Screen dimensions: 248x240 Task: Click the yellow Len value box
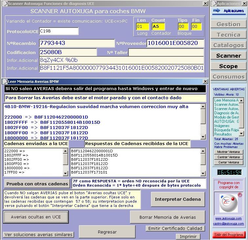coord(143,27)
